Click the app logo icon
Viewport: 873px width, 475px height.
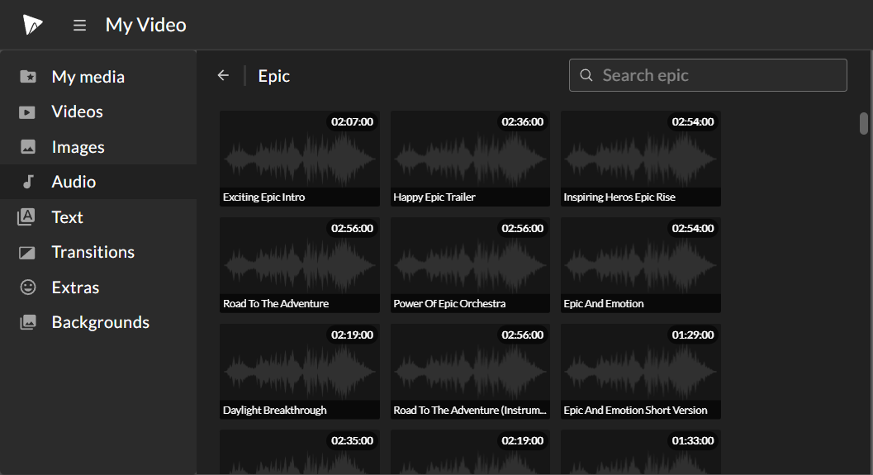(32, 25)
